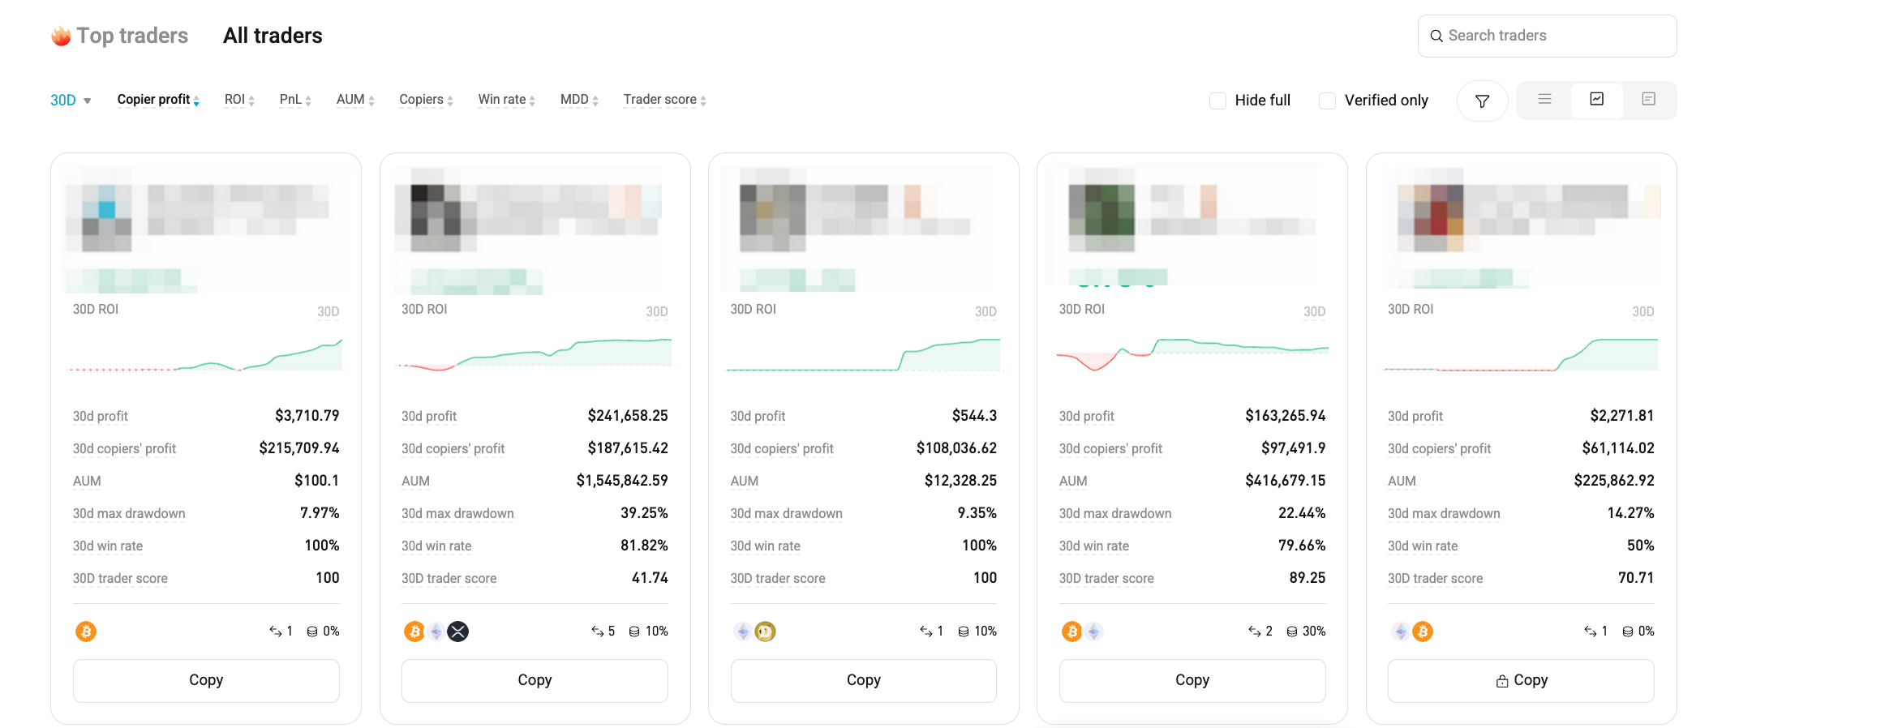Click the XRP coin icon on second trader card
This screenshot has width=1898, height=728.
click(458, 631)
